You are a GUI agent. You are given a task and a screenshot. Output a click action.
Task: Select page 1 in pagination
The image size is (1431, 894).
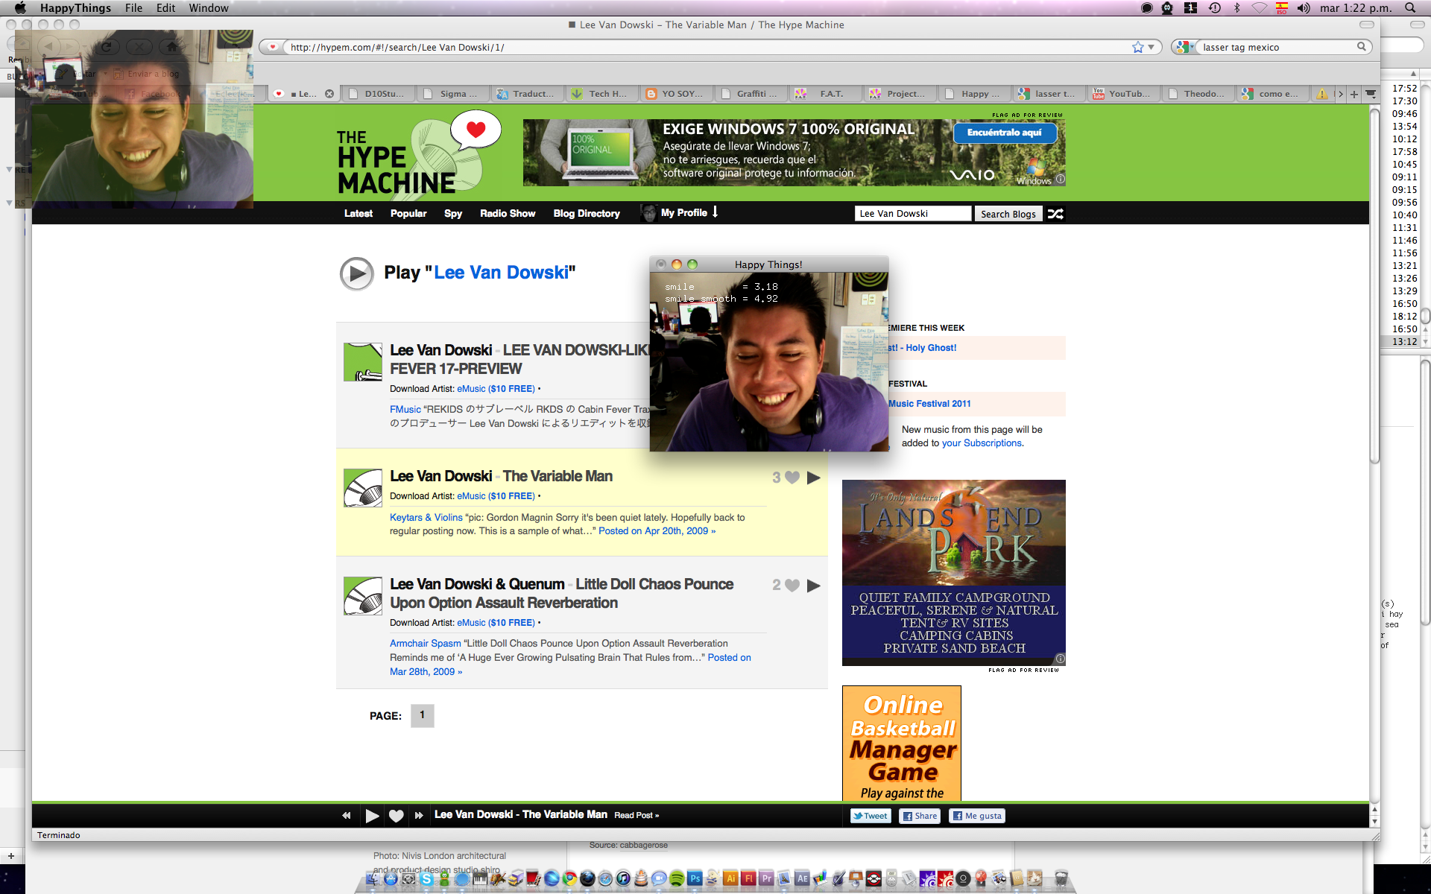(422, 715)
